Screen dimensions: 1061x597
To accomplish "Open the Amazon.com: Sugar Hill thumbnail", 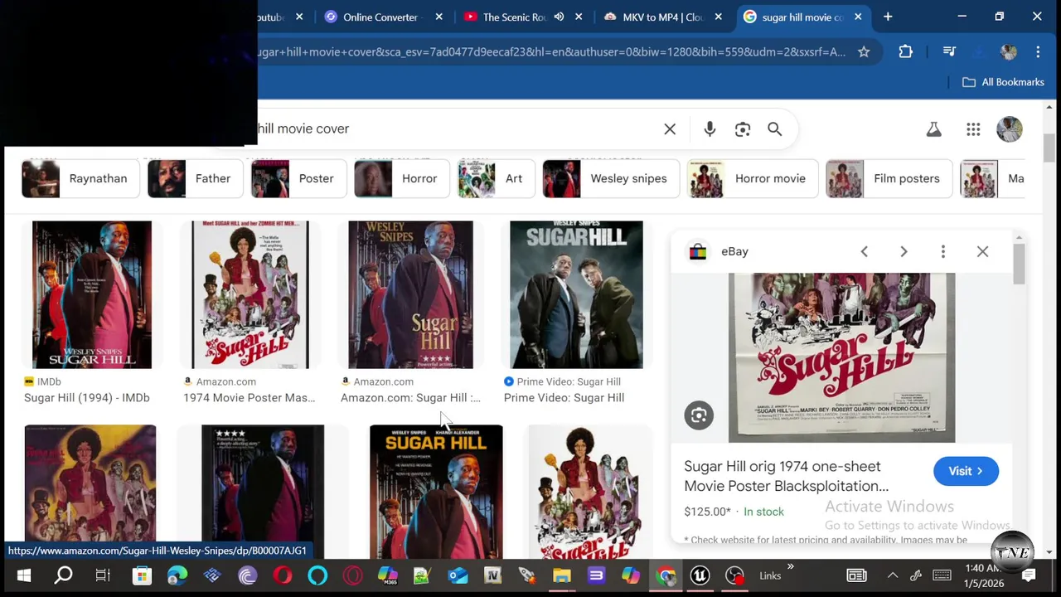I will click(x=410, y=294).
